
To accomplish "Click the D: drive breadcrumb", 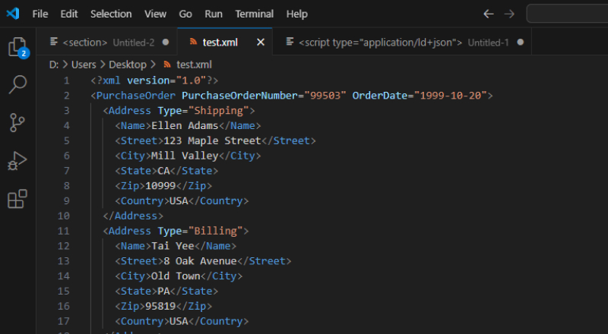I will click(54, 65).
